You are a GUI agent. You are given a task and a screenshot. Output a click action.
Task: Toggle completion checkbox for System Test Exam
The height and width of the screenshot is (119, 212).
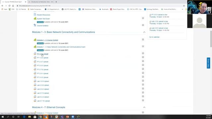click(x=143, y=18)
